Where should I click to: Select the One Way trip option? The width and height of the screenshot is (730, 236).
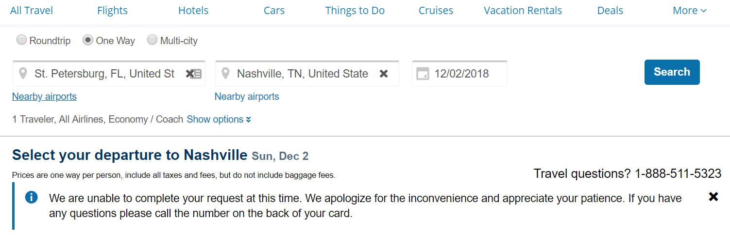(88, 40)
